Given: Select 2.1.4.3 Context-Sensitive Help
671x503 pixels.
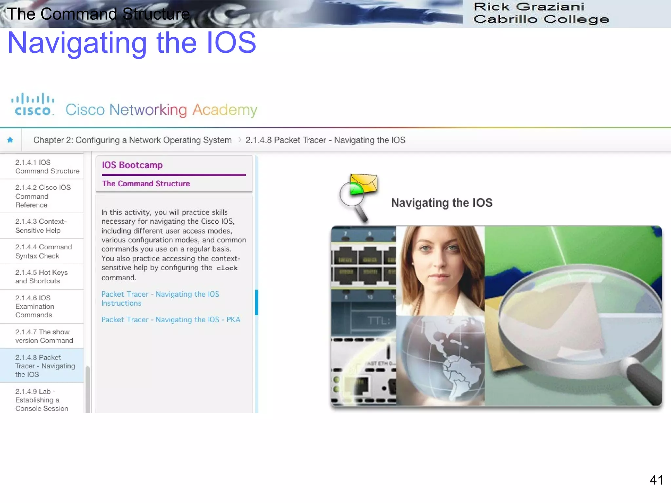Looking at the screenshot, I should tap(42, 226).
